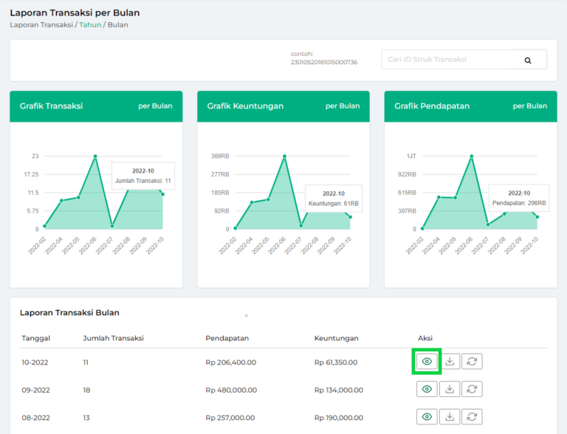View details for 08-2022 row
567x434 pixels.
click(427, 417)
